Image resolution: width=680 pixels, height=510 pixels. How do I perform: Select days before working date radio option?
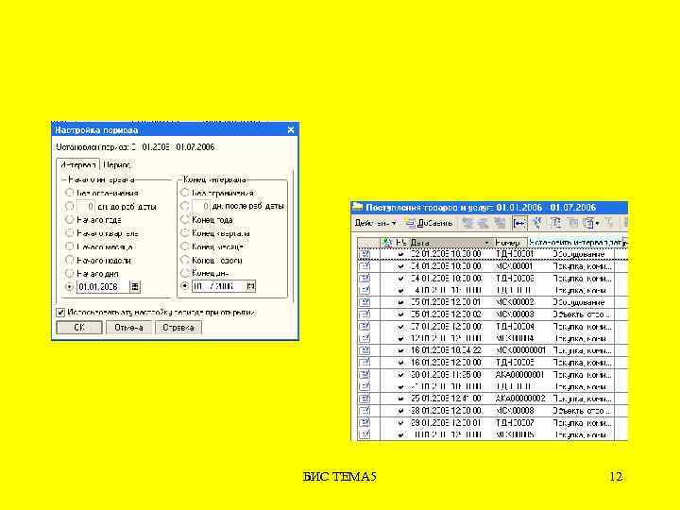tap(69, 206)
